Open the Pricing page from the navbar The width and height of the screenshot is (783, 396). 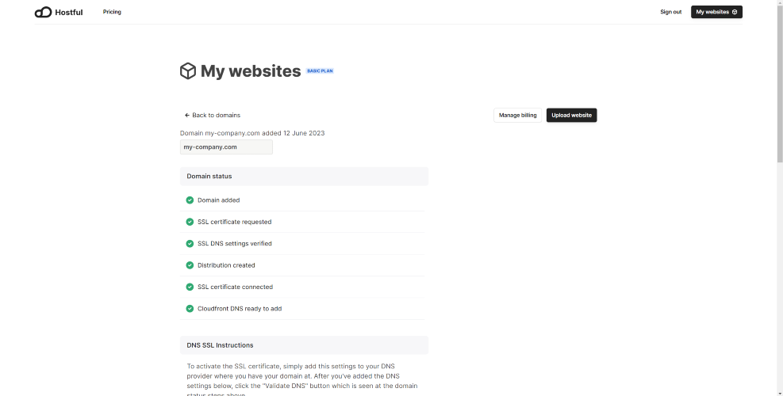[x=112, y=12]
